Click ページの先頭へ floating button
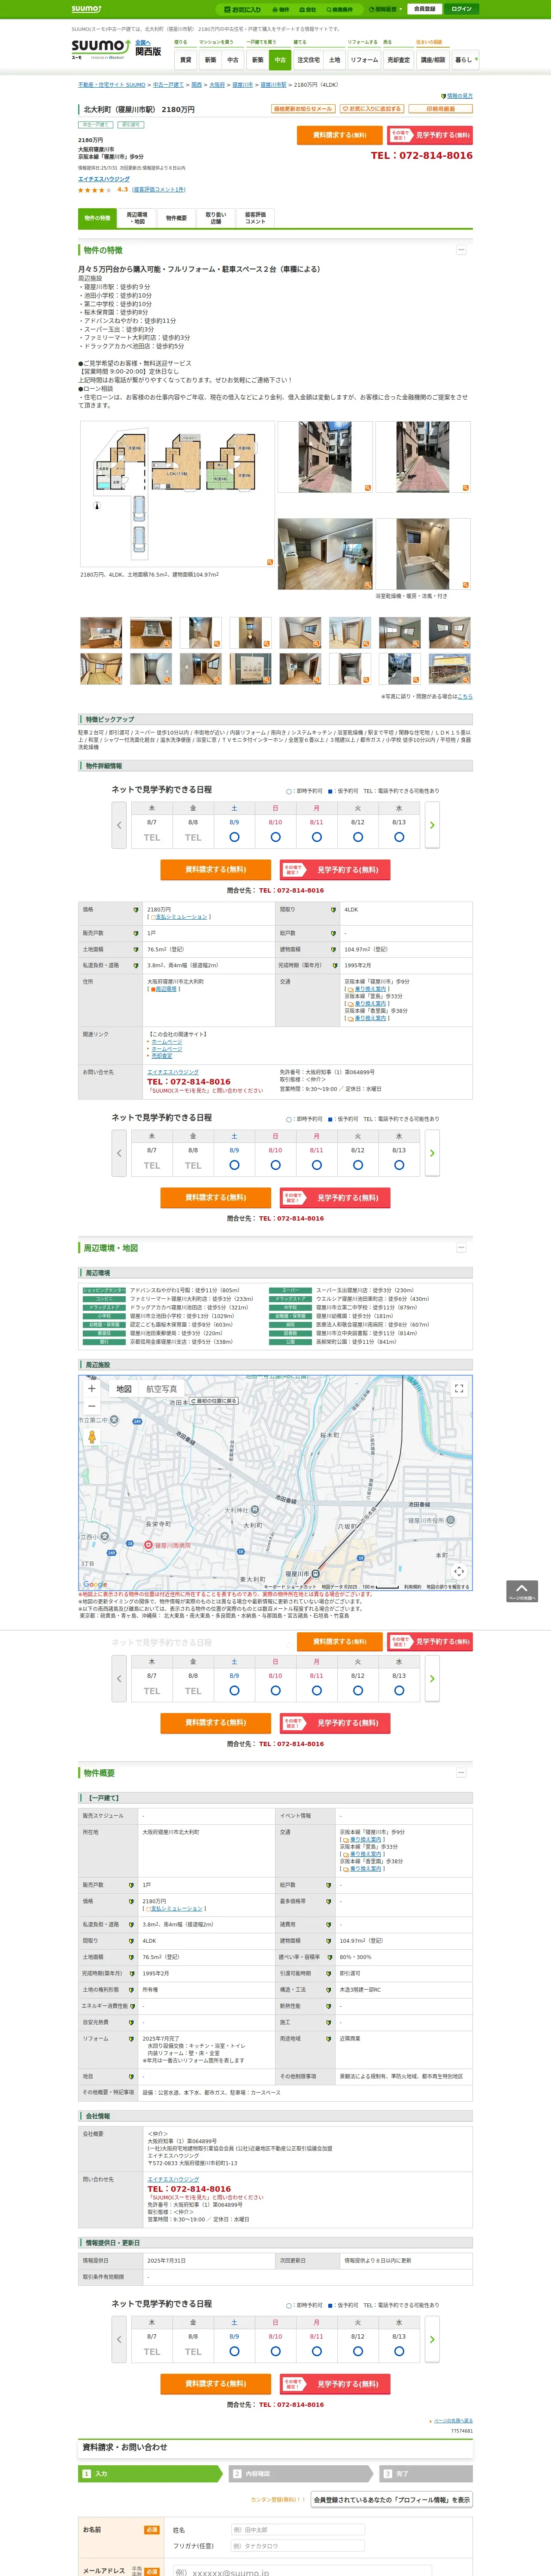The width and height of the screenshot is (551, 2576). coord(522,1591)
